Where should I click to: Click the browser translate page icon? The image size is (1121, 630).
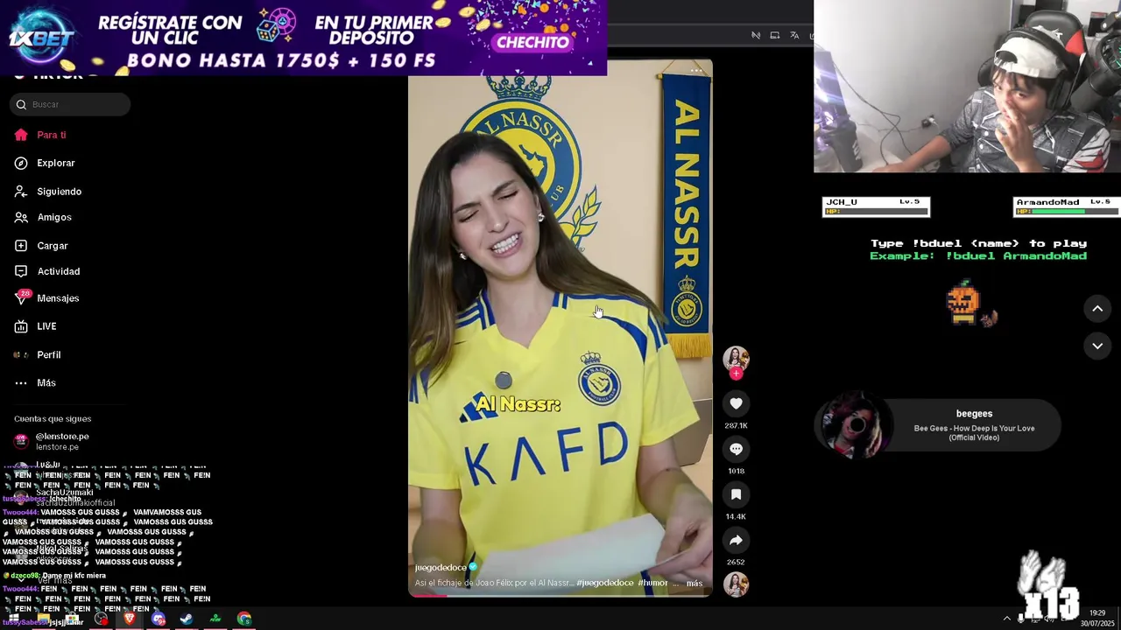(x=793, y=35)
